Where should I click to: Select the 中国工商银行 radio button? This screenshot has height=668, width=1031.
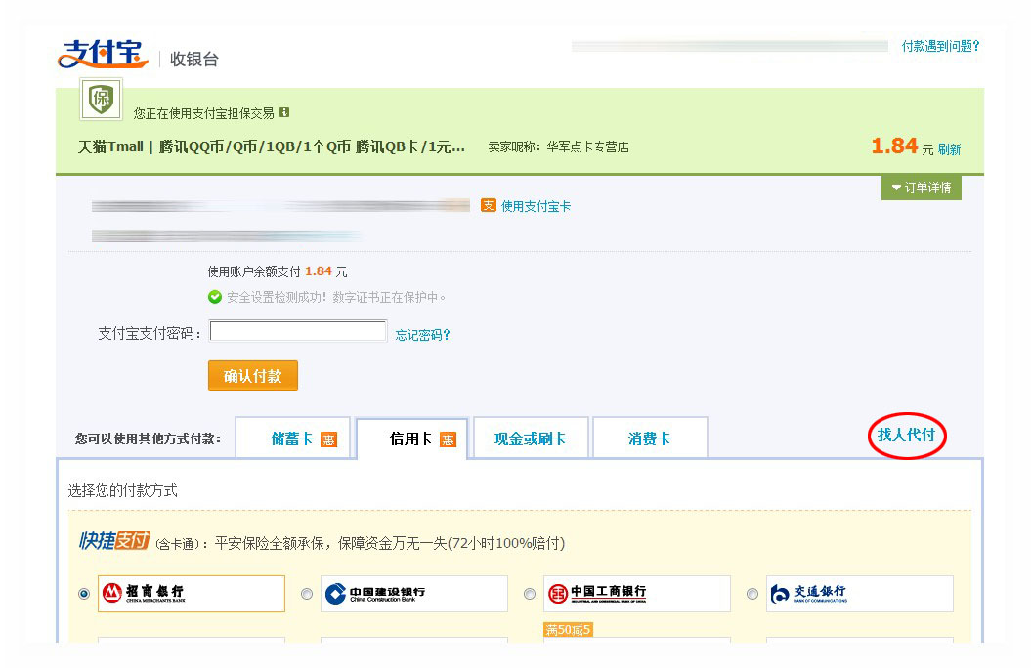[530, 594]
